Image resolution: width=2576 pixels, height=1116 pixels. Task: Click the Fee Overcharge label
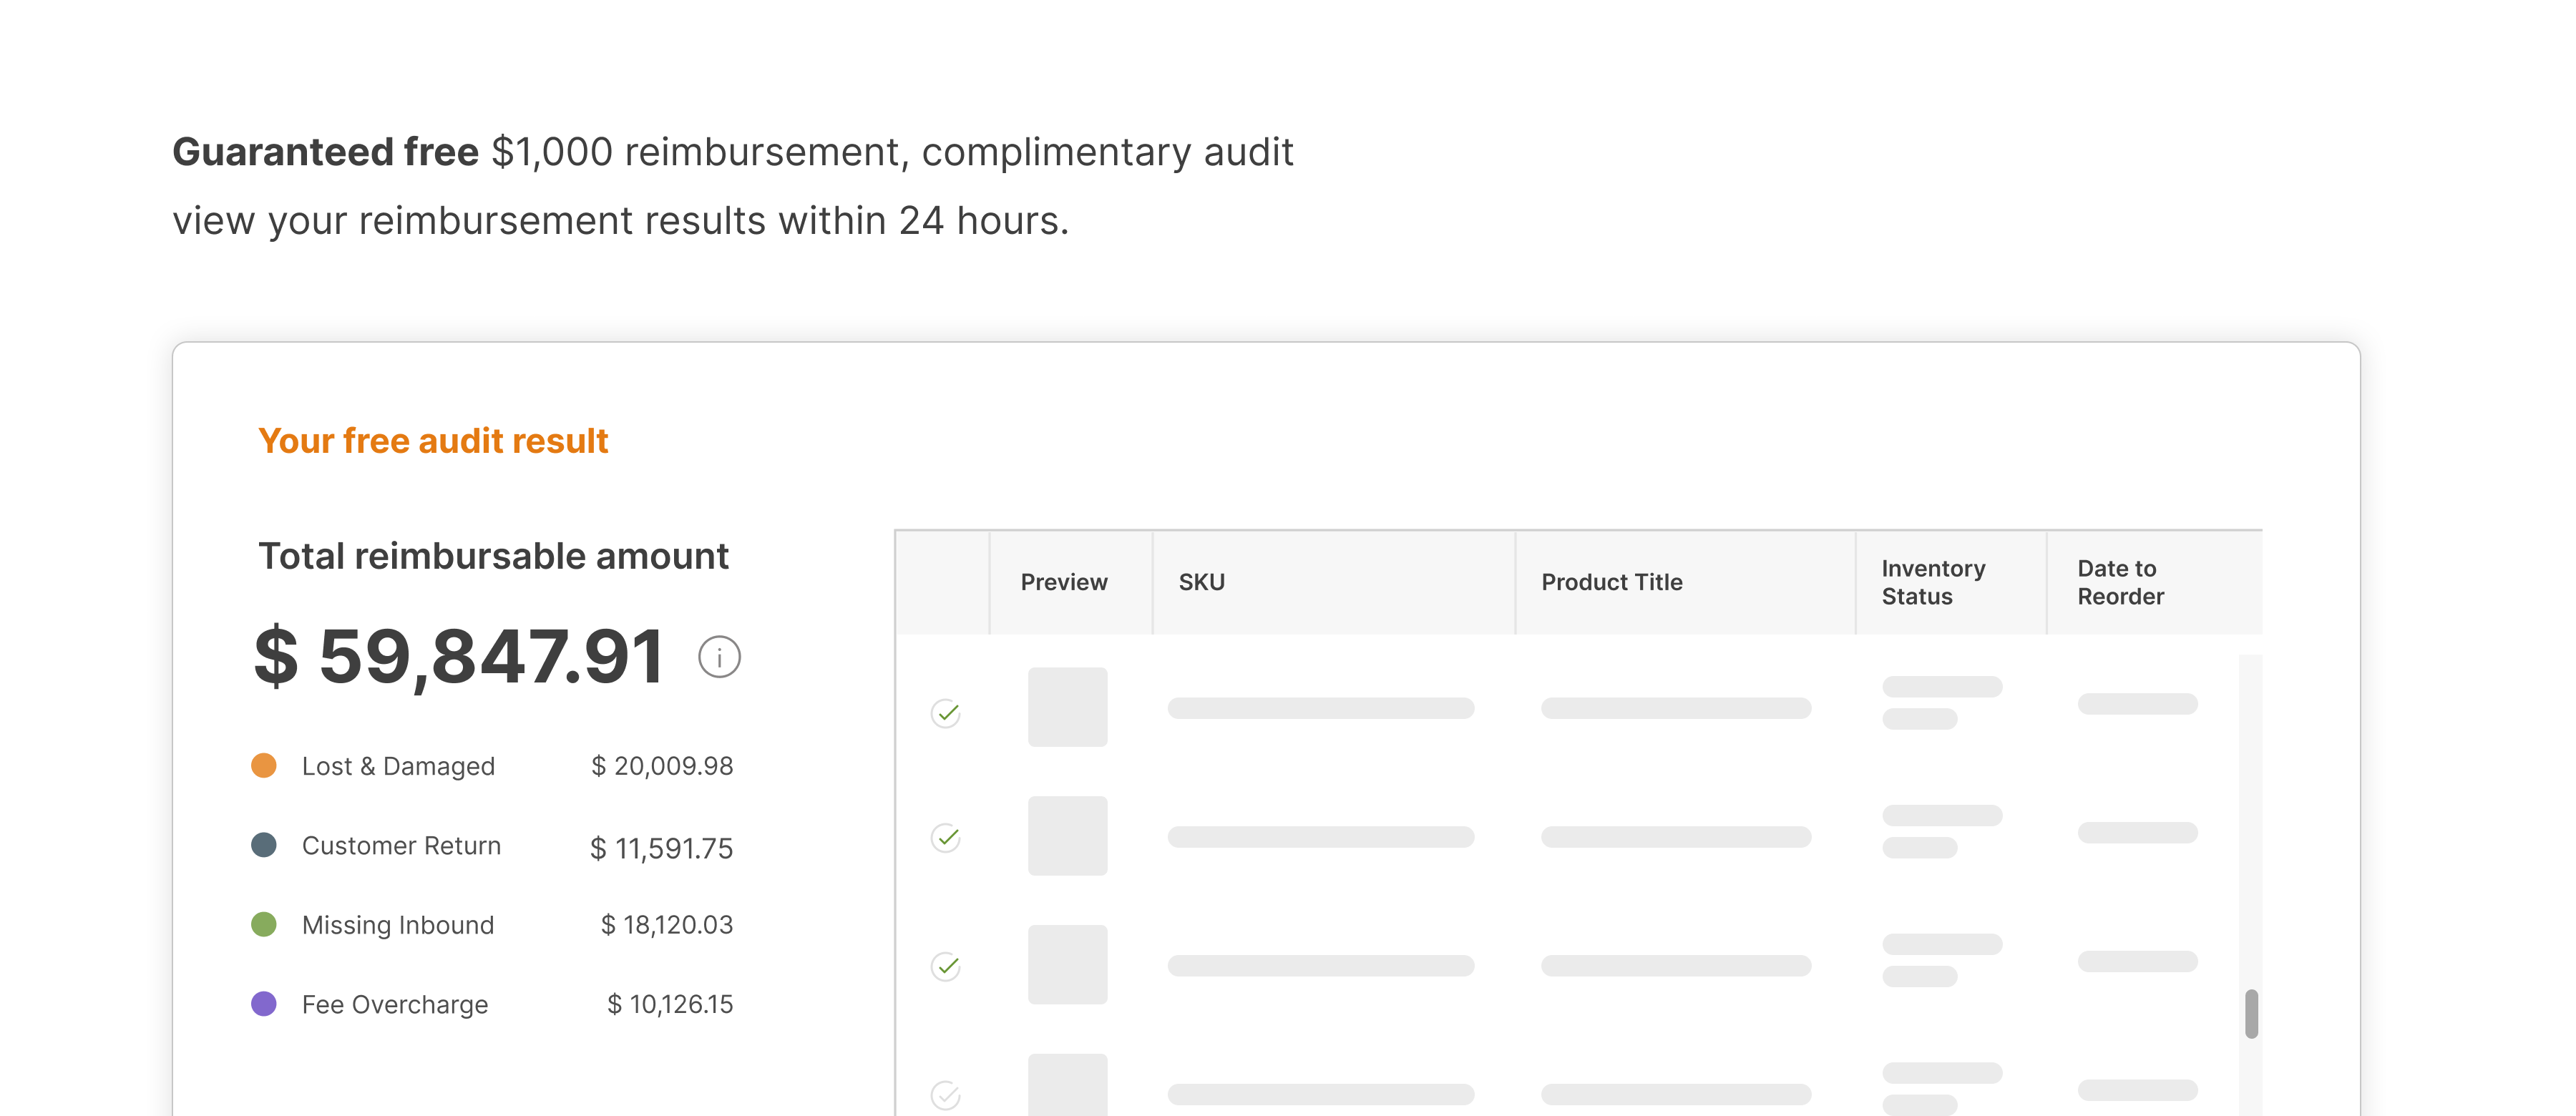pos(395,1004)
